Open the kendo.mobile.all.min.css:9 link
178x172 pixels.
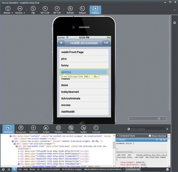click(152, 155)
